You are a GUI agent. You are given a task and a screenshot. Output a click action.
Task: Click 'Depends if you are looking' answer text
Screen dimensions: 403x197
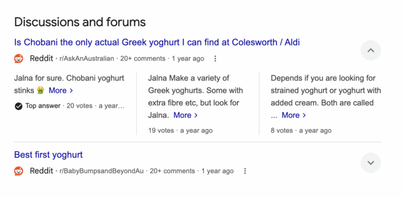pyautogui.click(x=323, y=78)
